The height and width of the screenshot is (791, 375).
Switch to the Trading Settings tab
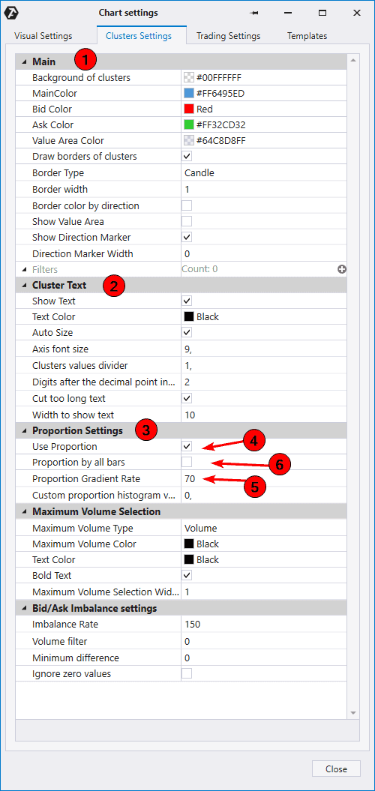pos(229,36)
